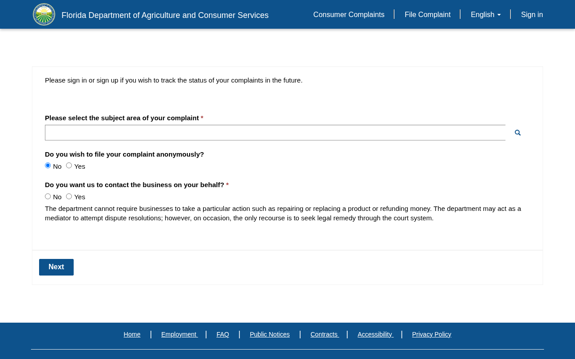Open the Consumer Complaints menu item
Viewport: 575px width, 359px height.
pyautogui.click(x=349, y=15)
